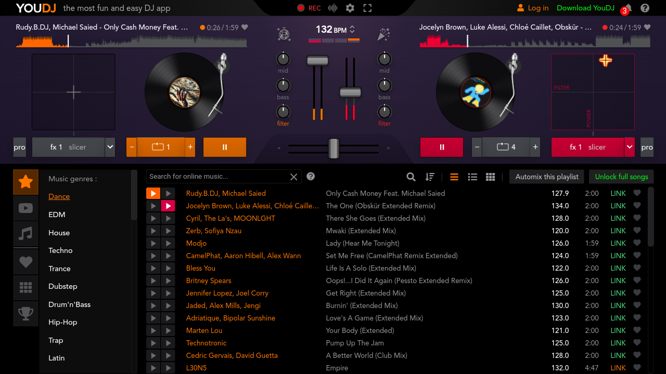The width and height of the screenshot is (666, 374).
Task: Favorite the track 'Lady (Hear Me Tonight)'
Action: (637, 243)
